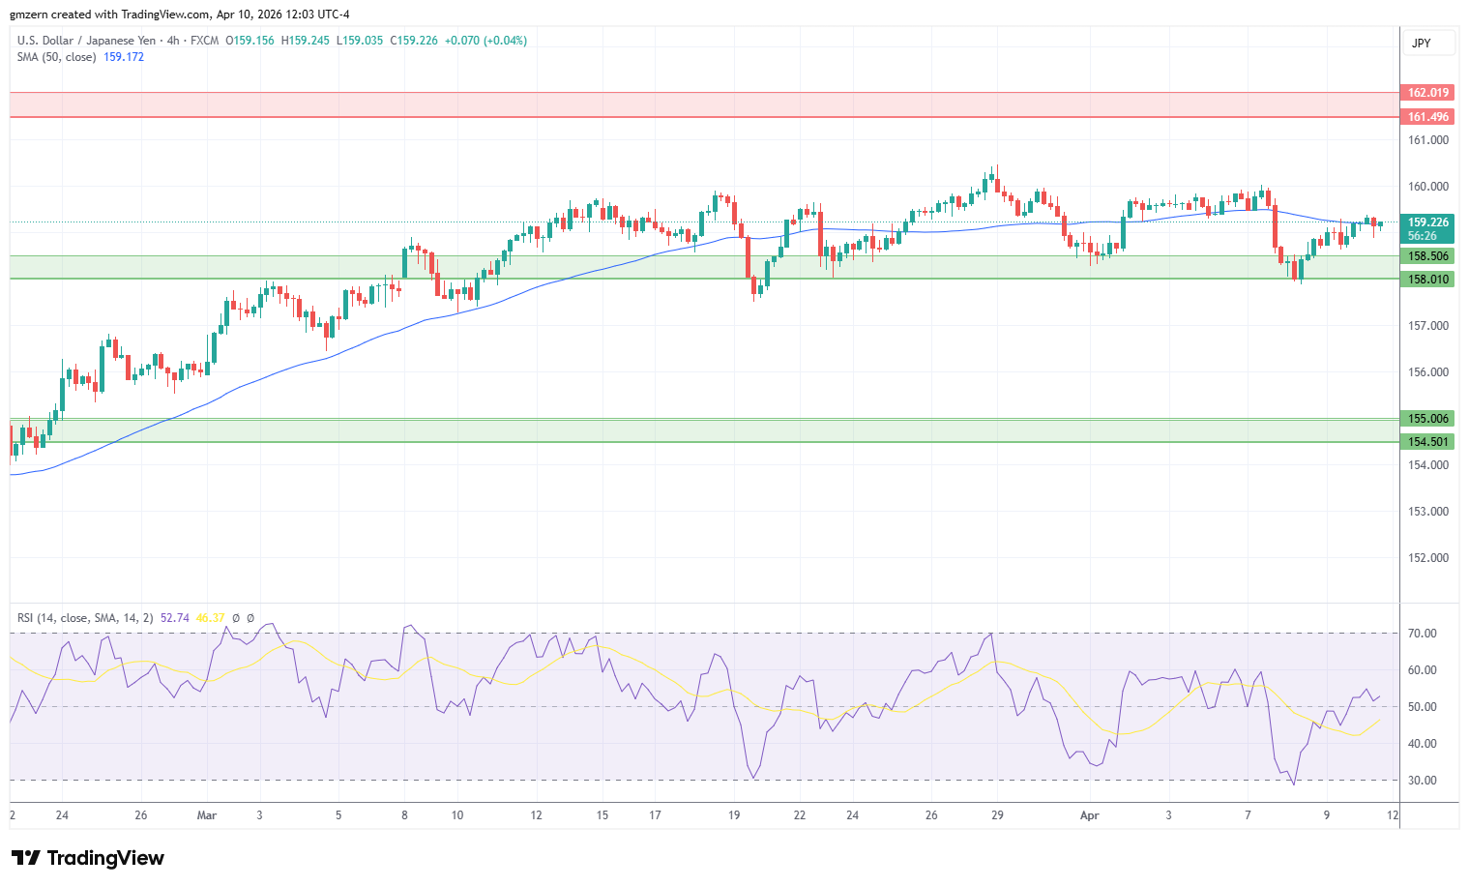Select the 19 date on time axis
1469x887 pixels.
click(x=734, y=815)
